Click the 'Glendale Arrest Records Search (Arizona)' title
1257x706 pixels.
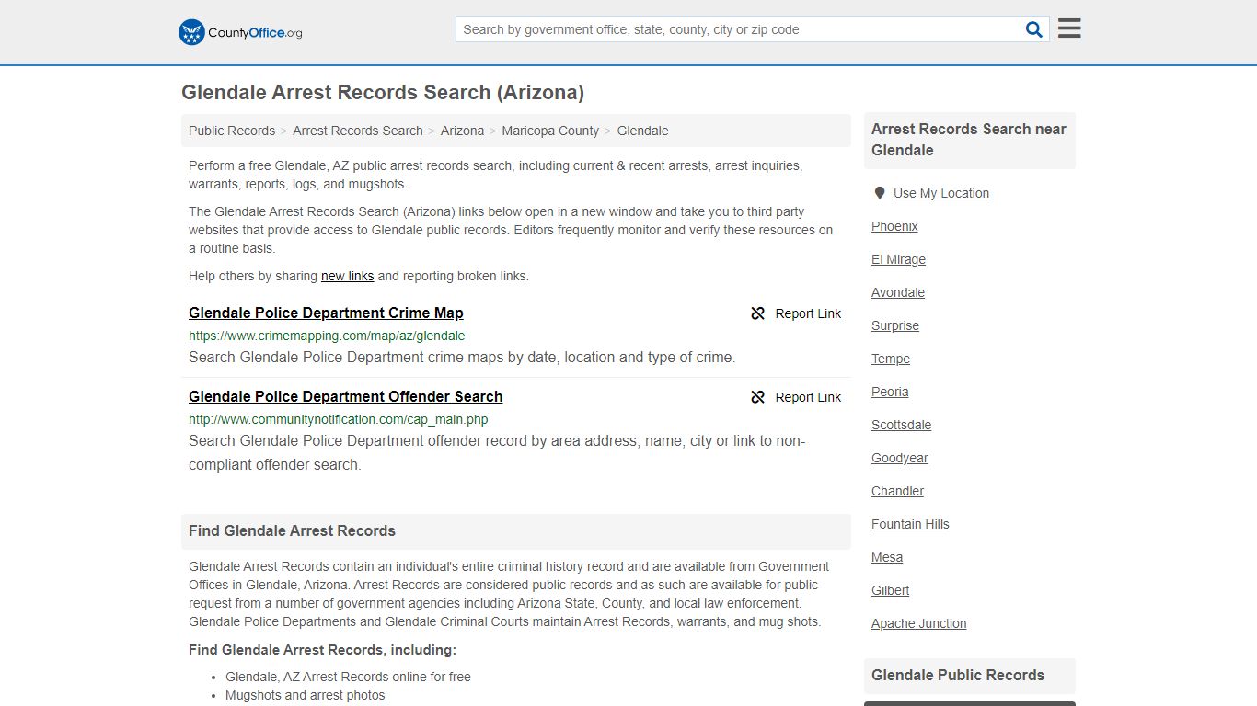click(383, 93)
